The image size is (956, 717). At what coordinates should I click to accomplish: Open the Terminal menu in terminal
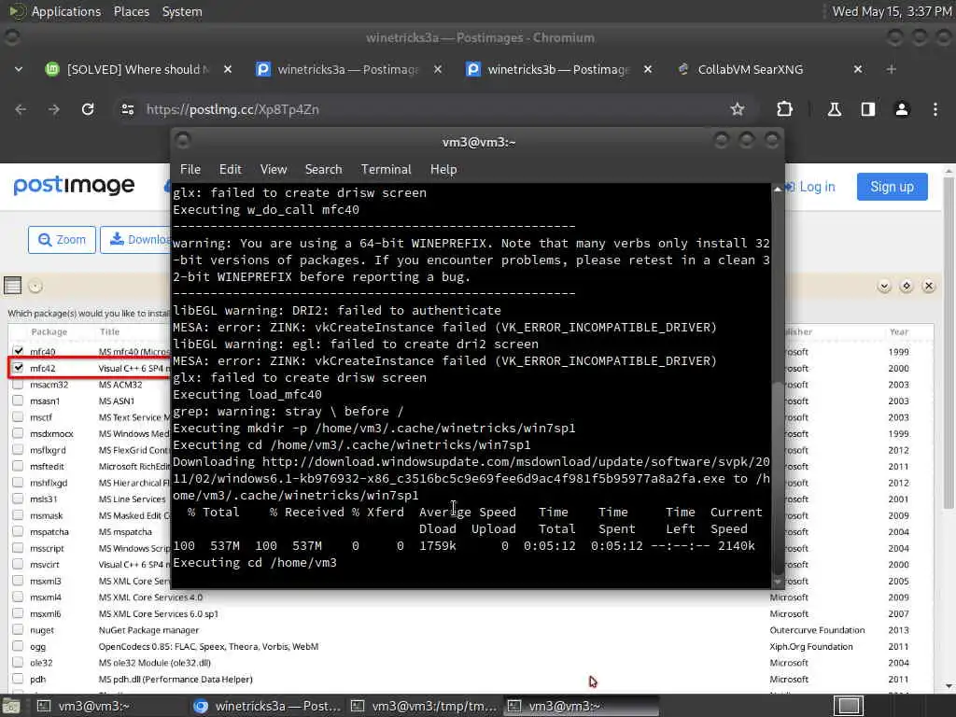pos(386,170)
